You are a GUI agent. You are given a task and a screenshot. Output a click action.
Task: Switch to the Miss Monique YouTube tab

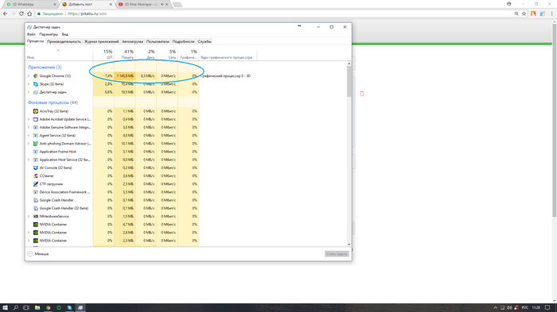pos(142,4)
